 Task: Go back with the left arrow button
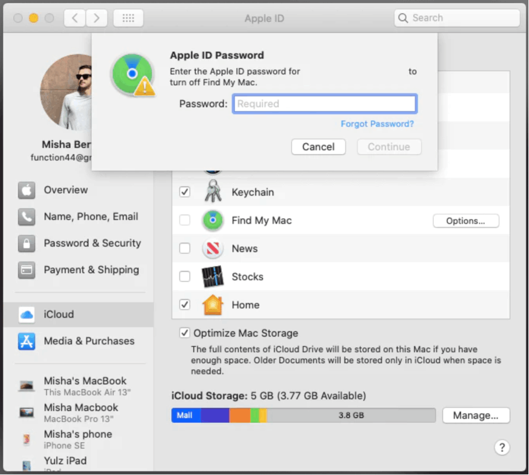click(x=75, y=18)
